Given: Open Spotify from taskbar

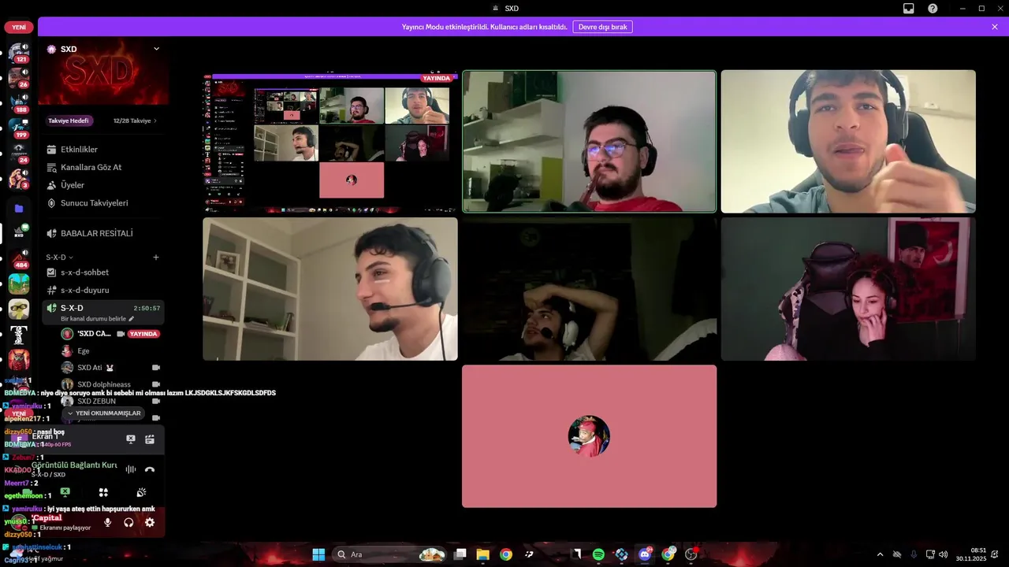Looking at the screenshot, I should 598,554.
